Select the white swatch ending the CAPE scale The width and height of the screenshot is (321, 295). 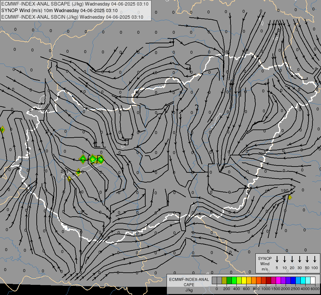pos(312,281)
